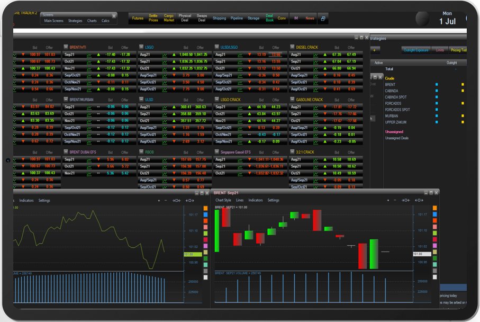This screenshot has height=322, width=480.
Task: Collapse the LSGO price panel
Action: click(x=141, y=47)
